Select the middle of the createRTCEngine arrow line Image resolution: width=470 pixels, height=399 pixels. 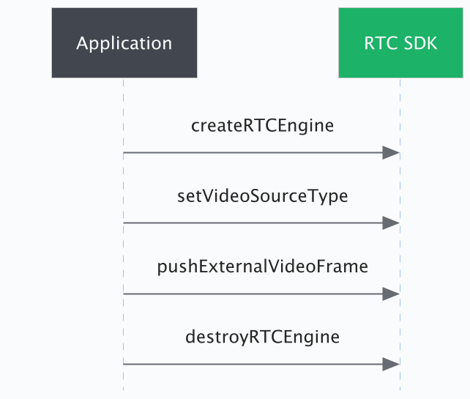click(x=256, y=152)
